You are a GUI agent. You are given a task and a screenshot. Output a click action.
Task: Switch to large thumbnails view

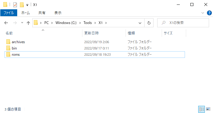point(208,109)
